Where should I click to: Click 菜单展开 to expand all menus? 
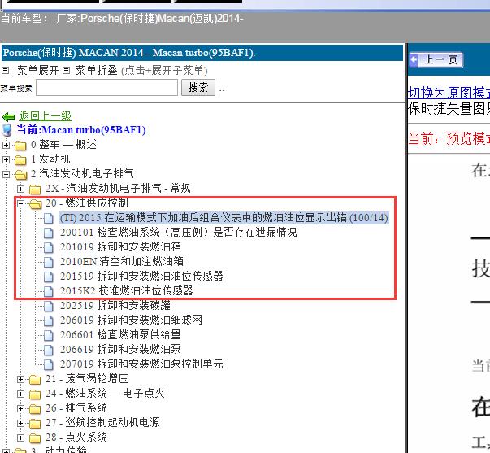(x=38, y=71)
